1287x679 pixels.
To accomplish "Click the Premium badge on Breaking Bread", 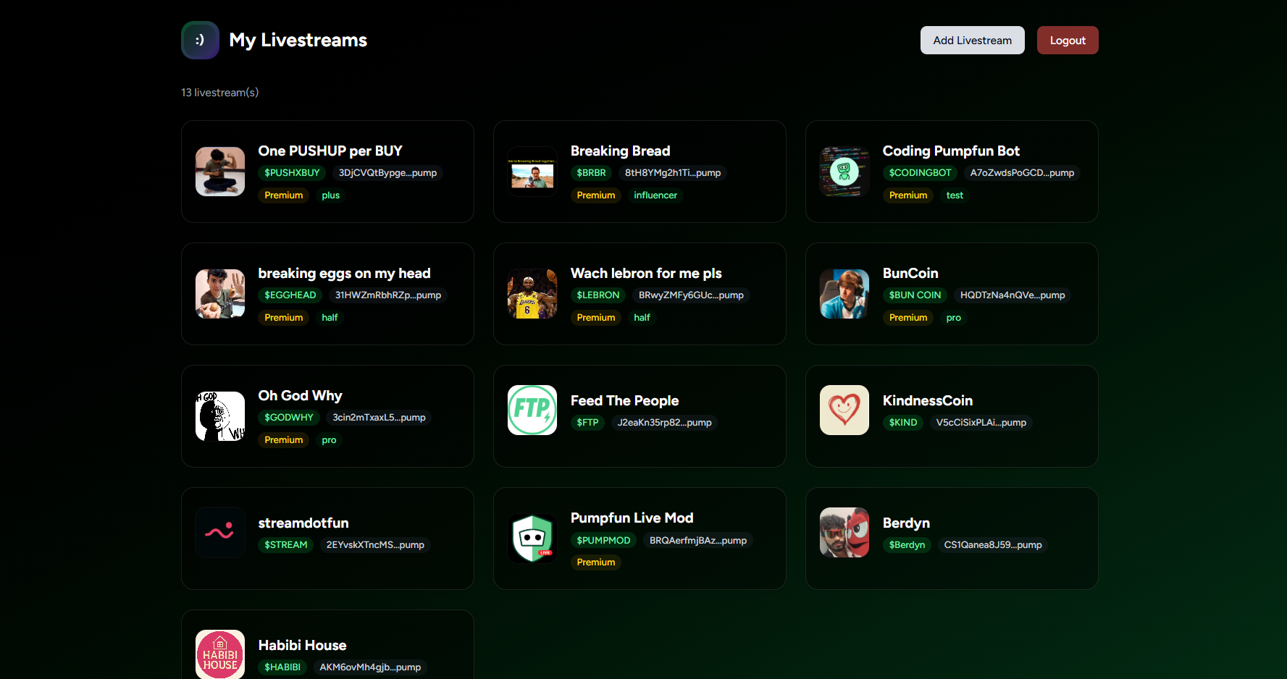I will point(595,195).
